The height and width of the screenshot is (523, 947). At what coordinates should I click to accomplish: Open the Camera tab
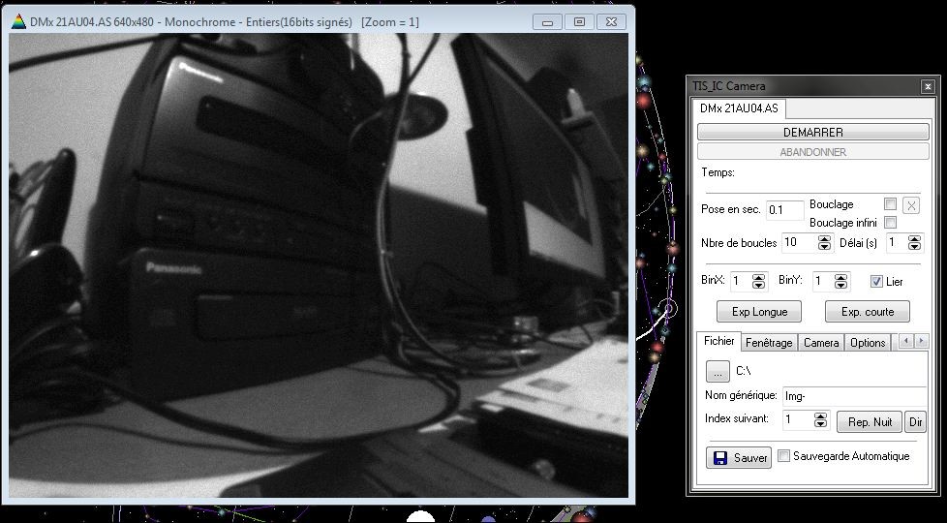[821, 343]
